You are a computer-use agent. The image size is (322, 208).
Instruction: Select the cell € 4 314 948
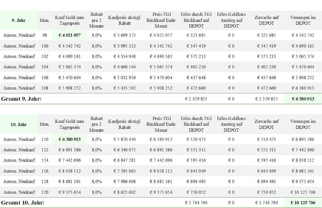pyautogui.click(x=124, y=56)
